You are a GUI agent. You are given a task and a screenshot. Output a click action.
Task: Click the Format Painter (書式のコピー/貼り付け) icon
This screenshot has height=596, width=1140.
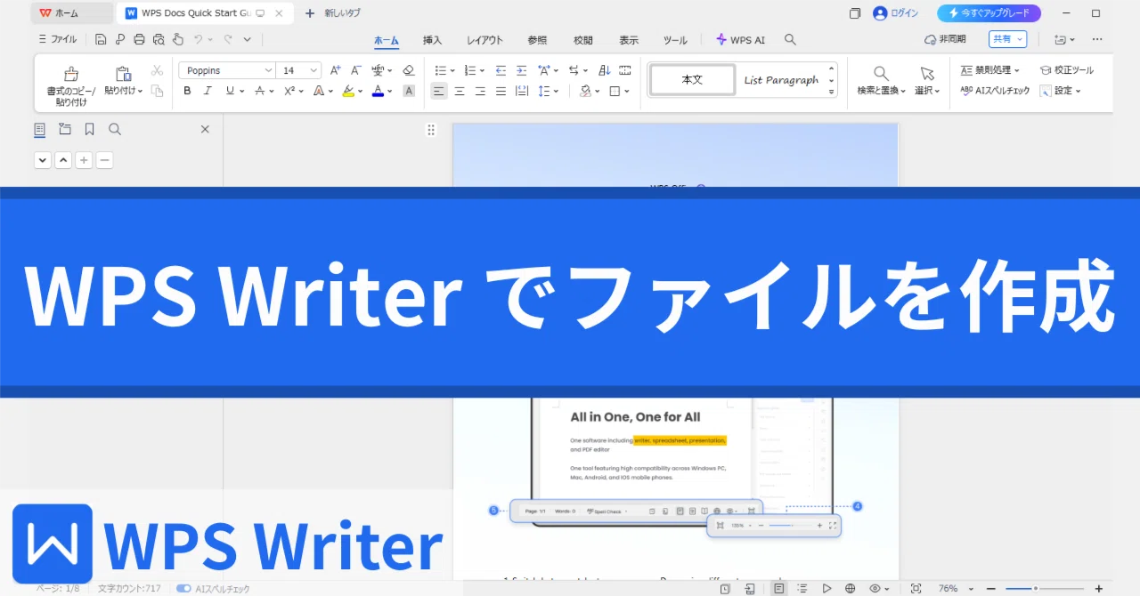pyautogui.click(x=71, y=74)
